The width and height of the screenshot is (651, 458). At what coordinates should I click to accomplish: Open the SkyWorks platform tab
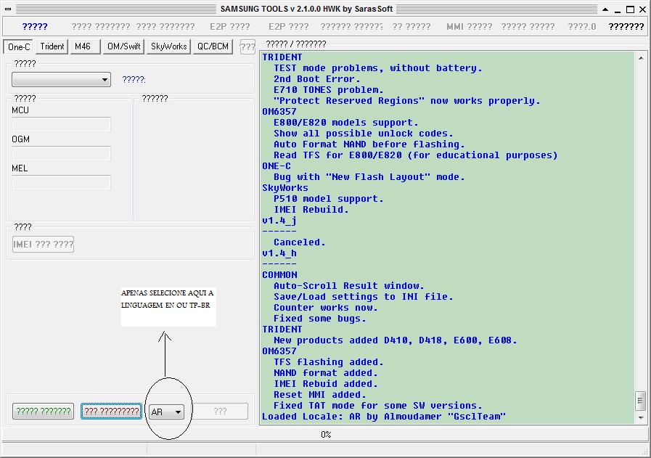coord(168,46)
